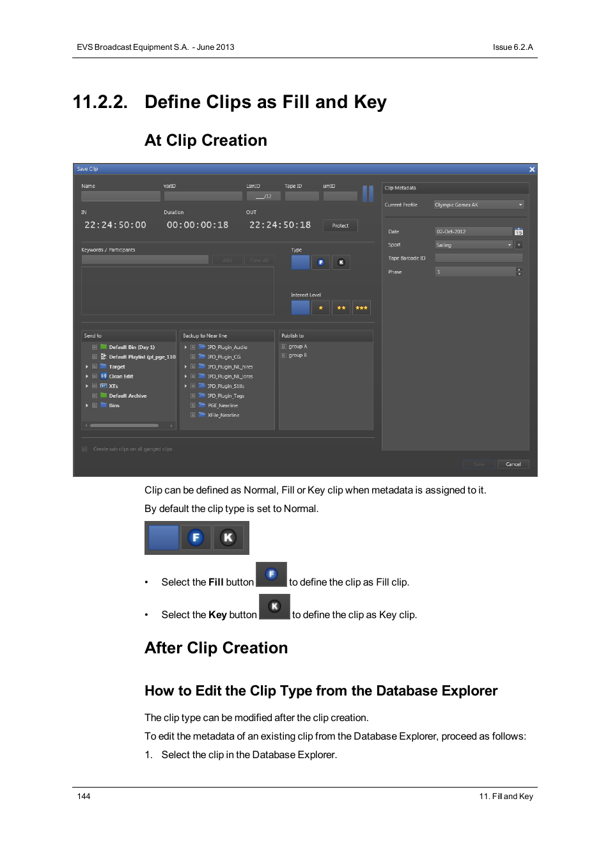Toggle Create sub clips on all ganged clips
Screen dimensions: 610x863
pos(84,449)
